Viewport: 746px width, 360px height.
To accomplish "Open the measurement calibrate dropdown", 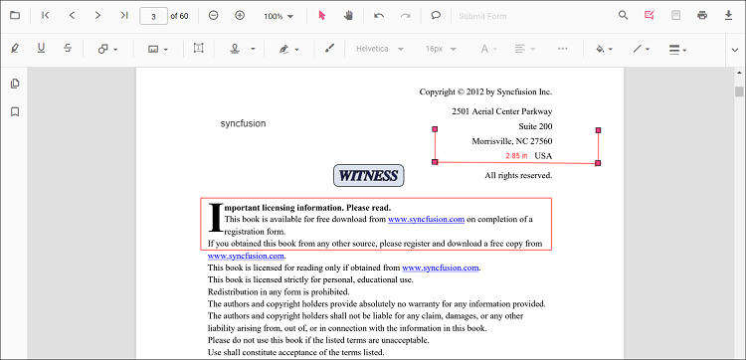I will [x=158, y=49].
